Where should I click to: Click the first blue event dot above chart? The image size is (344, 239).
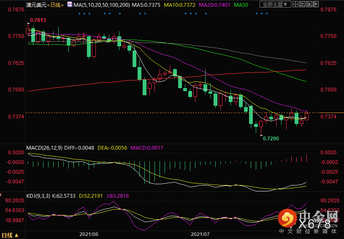pyautogui.click(x=79, y=13)
